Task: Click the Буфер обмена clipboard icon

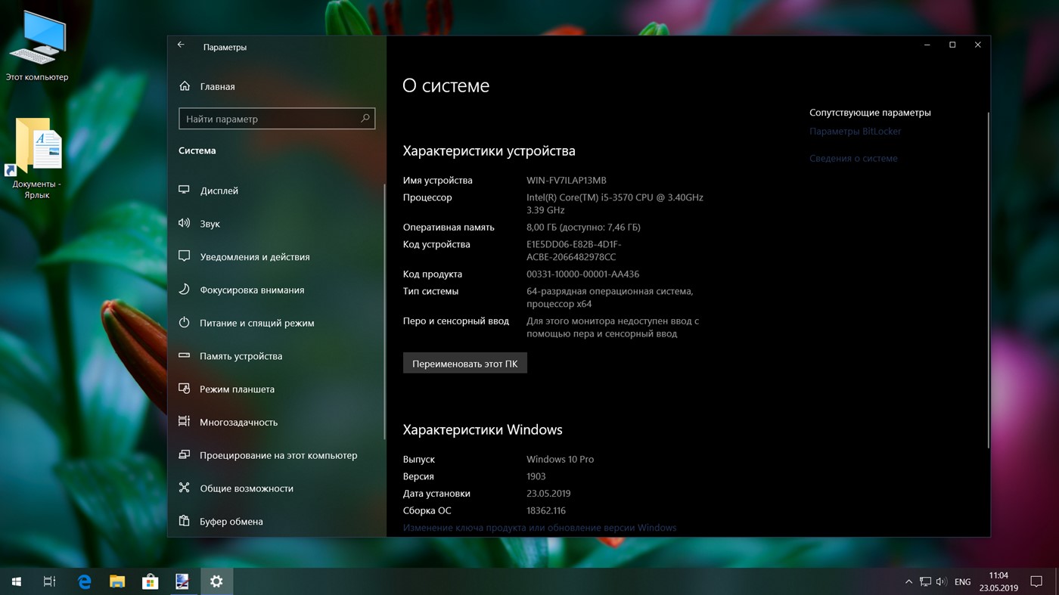Action: (x=184, y=521)
